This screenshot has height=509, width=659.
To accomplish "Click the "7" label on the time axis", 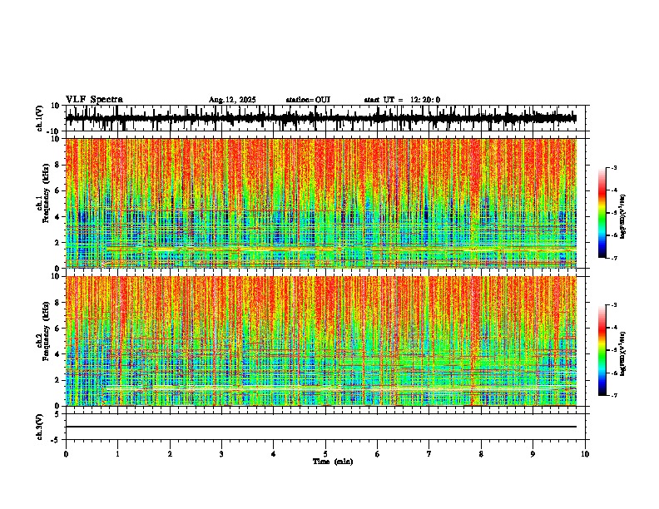I will pos(429,454).
